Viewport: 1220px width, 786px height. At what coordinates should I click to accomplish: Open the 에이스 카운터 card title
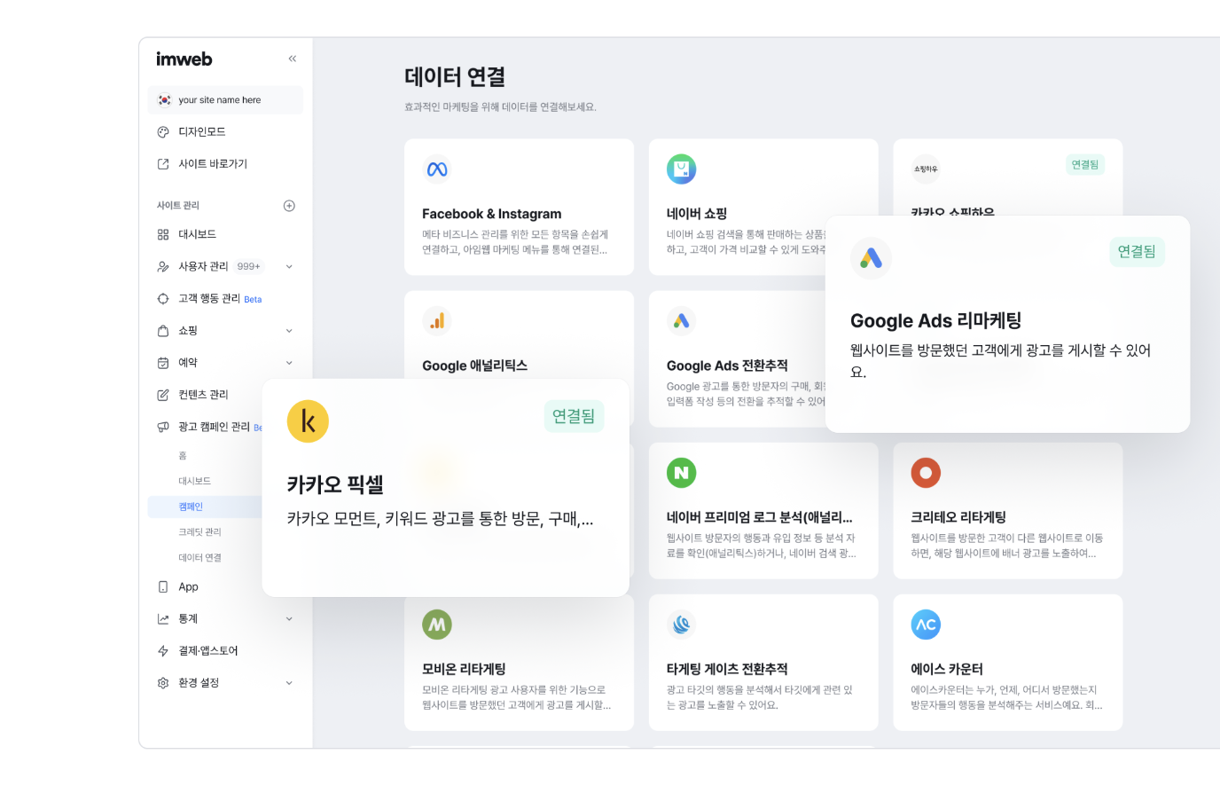click(947, 669)
